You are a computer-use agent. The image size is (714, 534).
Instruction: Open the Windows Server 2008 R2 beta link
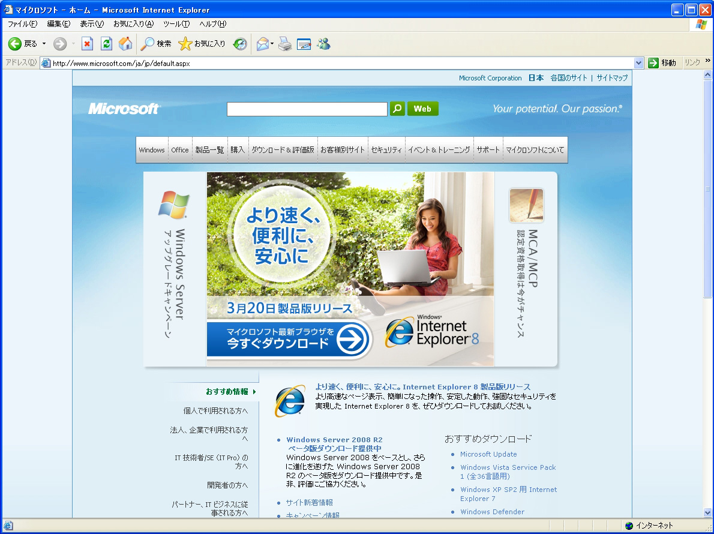click(334, 444)
